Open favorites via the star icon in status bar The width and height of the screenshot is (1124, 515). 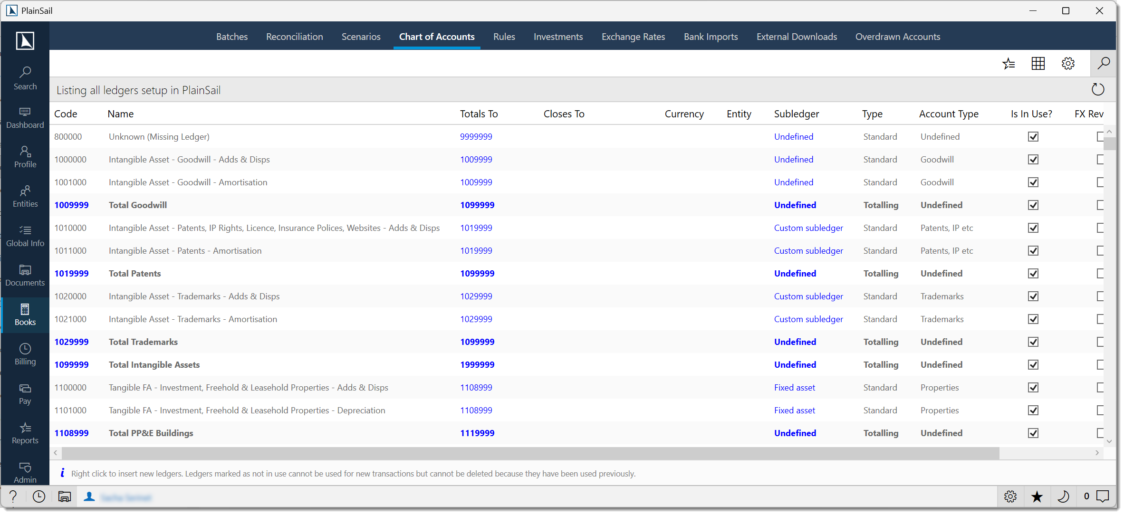[x=1037, y=496]
